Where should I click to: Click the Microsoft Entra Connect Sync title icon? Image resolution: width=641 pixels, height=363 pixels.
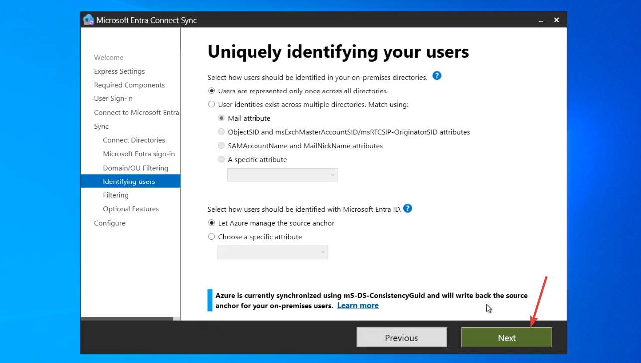89,20
